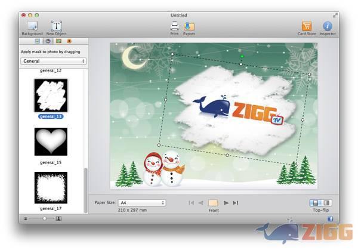Select the right side-flip layout option

326,203
